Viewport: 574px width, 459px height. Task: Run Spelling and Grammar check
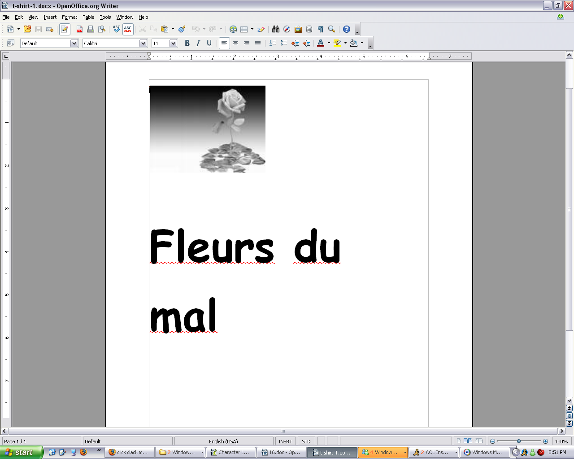(117, 29)
